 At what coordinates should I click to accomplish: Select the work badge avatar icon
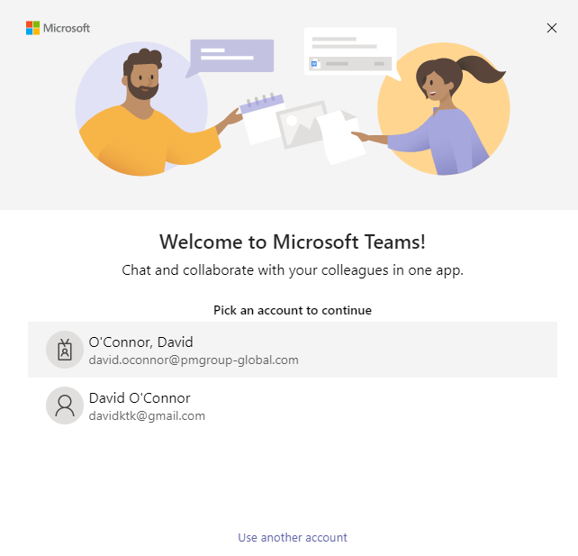[65, 350]
